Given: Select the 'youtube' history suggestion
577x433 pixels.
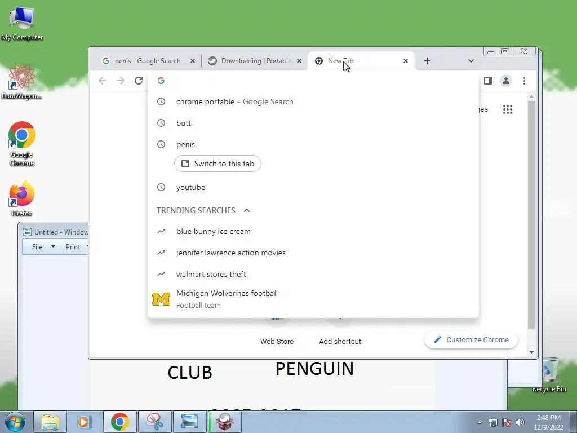Looking at the screenshot, I should (313, 187).
